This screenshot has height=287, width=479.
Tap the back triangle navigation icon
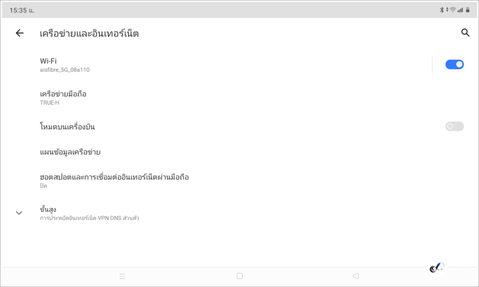[356, 276]
